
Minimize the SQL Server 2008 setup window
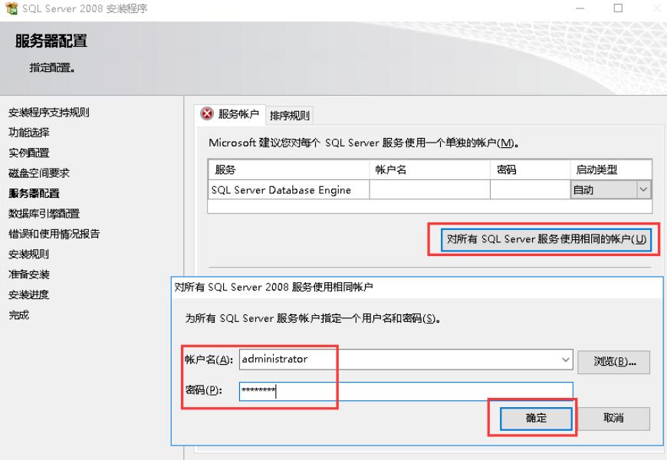pyautogui.click(x=580, y=8)
